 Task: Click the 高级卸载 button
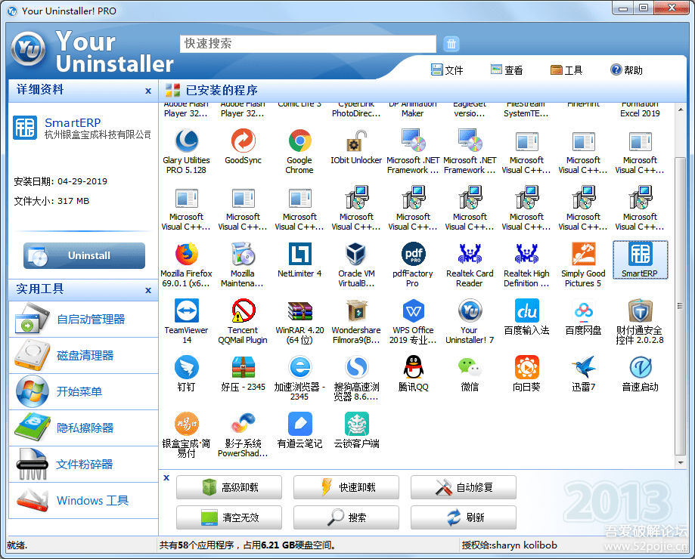pos(229,487)
